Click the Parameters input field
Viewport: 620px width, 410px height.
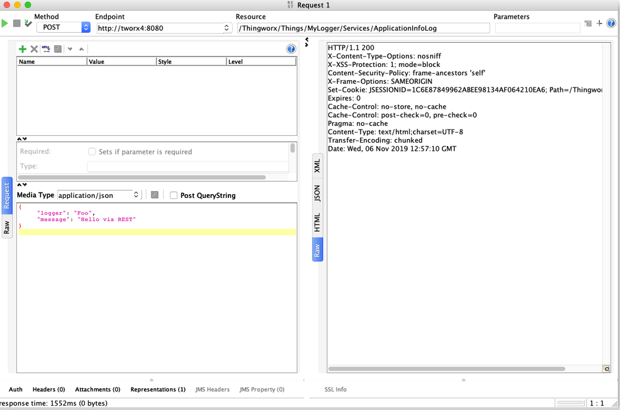pos(537,28)
